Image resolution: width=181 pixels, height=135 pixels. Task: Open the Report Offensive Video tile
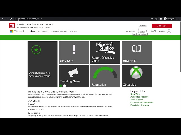click(x=105, y=53)
